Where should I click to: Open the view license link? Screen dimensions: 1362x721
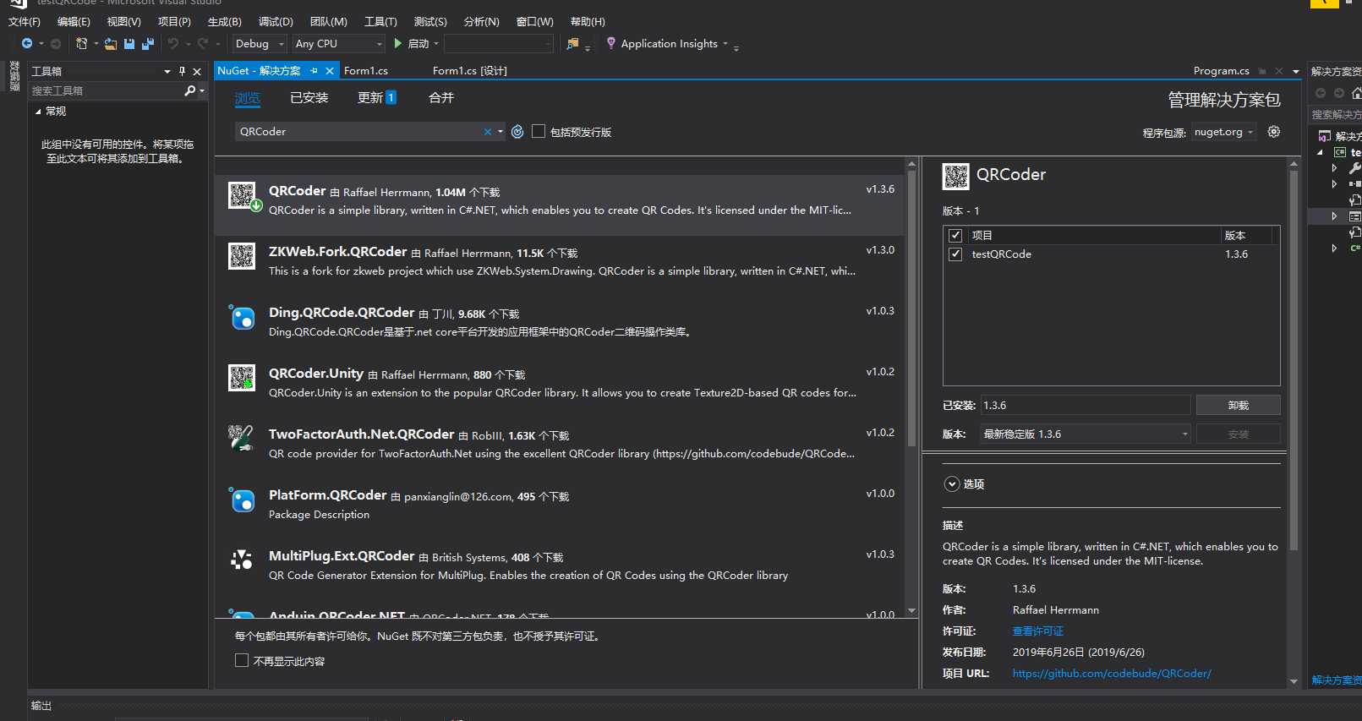click(1038, 631)
